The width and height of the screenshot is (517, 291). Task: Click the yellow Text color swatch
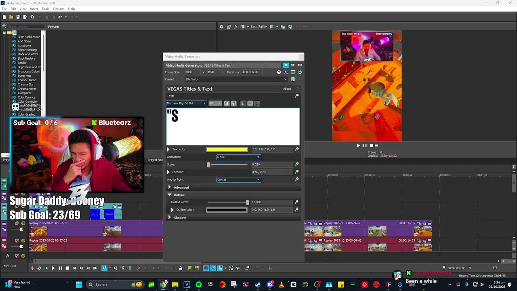coord(227,150)
